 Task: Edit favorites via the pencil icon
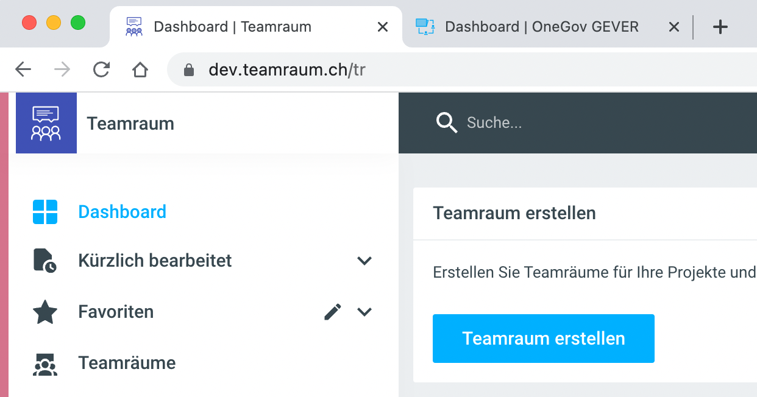click(x=332, y=312)
